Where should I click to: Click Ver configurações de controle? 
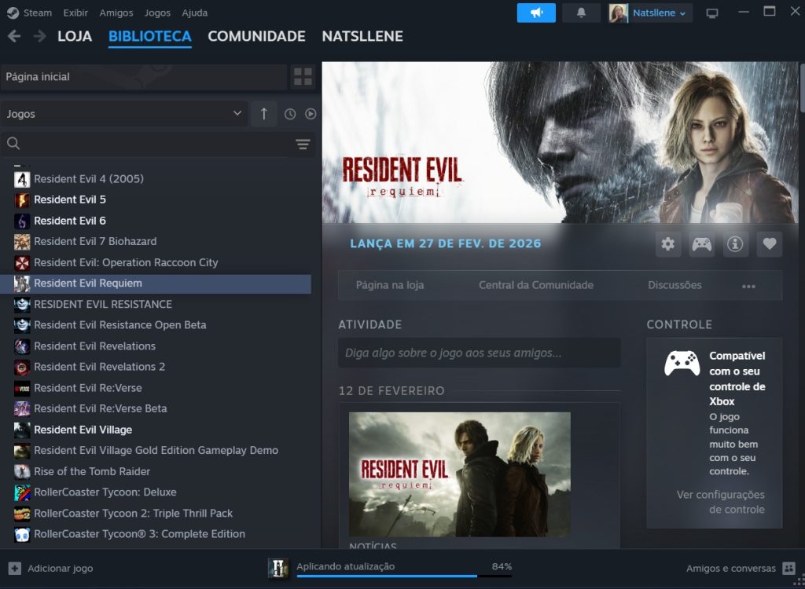(x=720, y=502)
